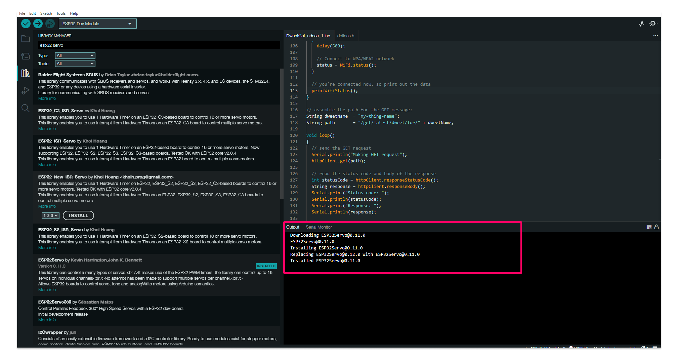
Task: Switch to the Serial Monitor tab
Action: tap(319, 227)
